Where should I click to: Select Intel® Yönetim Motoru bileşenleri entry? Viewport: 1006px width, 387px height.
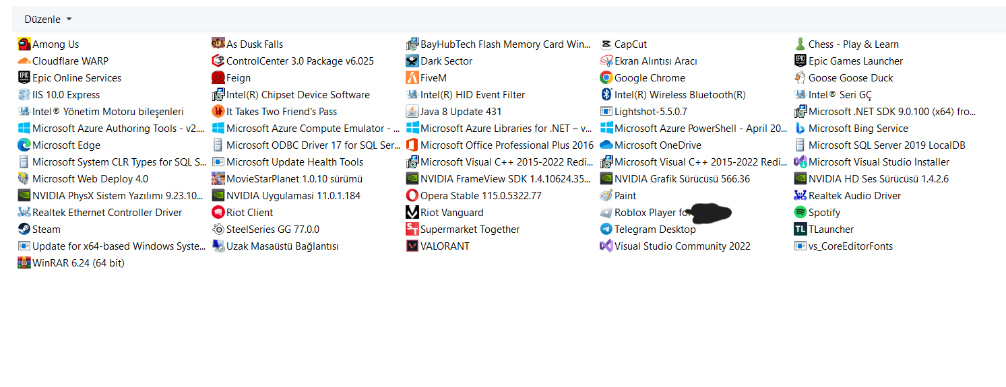tap(100, 112)
